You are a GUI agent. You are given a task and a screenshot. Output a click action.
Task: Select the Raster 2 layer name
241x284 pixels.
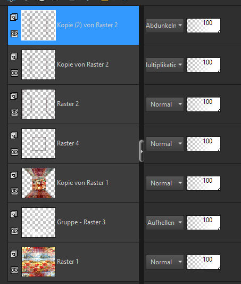pyautogui.click(x=68, y=104)
